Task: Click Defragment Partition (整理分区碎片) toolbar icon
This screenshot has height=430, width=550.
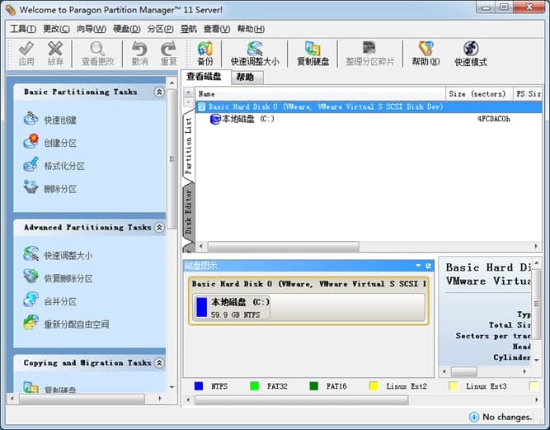Action: pyautogui.click(x=369, y=47)
